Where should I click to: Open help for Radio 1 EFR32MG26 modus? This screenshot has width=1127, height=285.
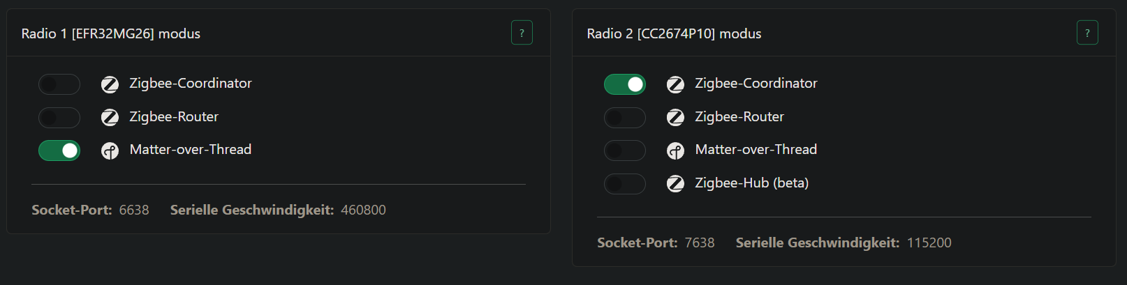tap(522, 33)
